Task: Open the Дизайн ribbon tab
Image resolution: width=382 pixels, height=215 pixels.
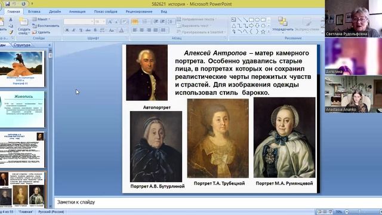Action: 55,11
